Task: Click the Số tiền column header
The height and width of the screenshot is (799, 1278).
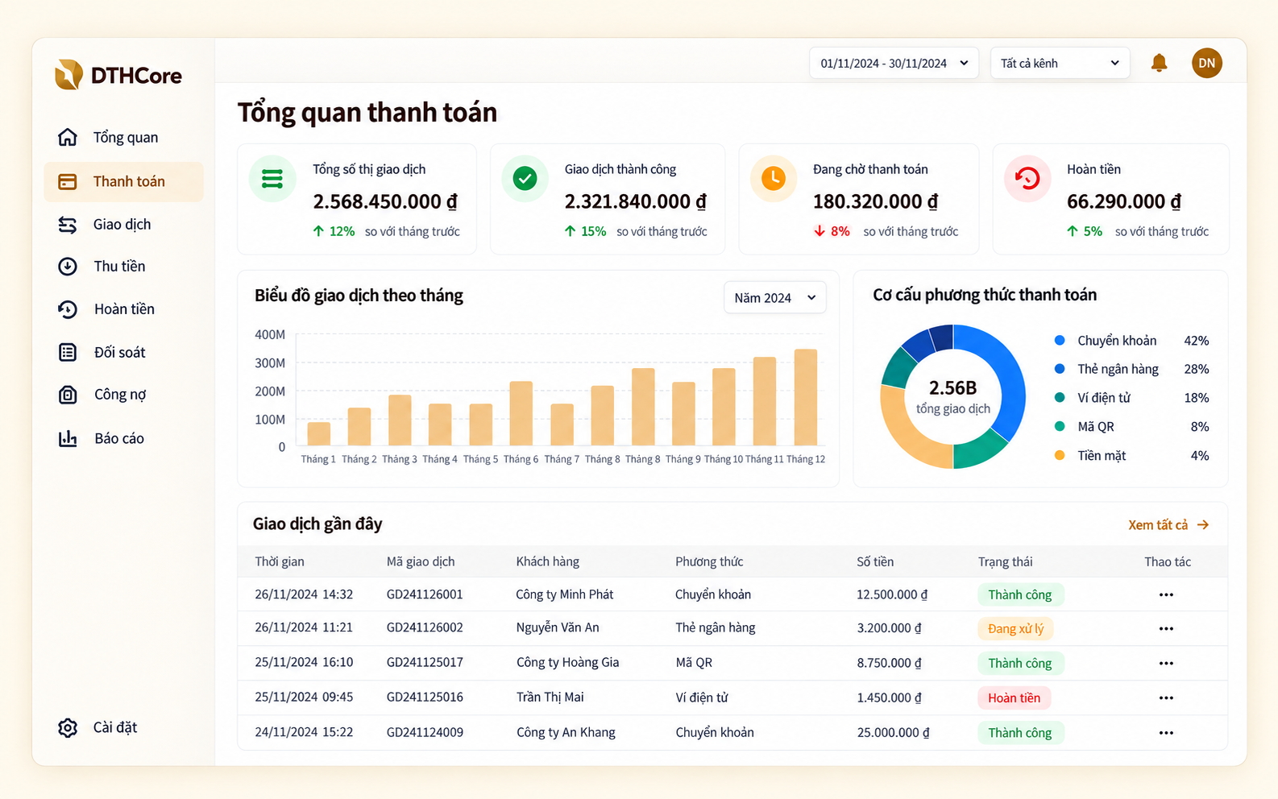Action: [x=875, y=561]
